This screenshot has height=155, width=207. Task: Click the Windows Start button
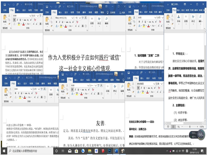[4, 151]
